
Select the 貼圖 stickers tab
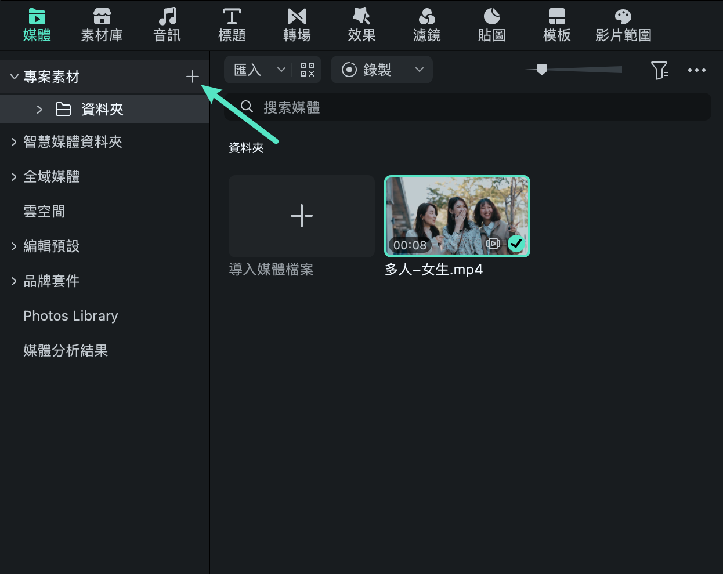point(492,26)
